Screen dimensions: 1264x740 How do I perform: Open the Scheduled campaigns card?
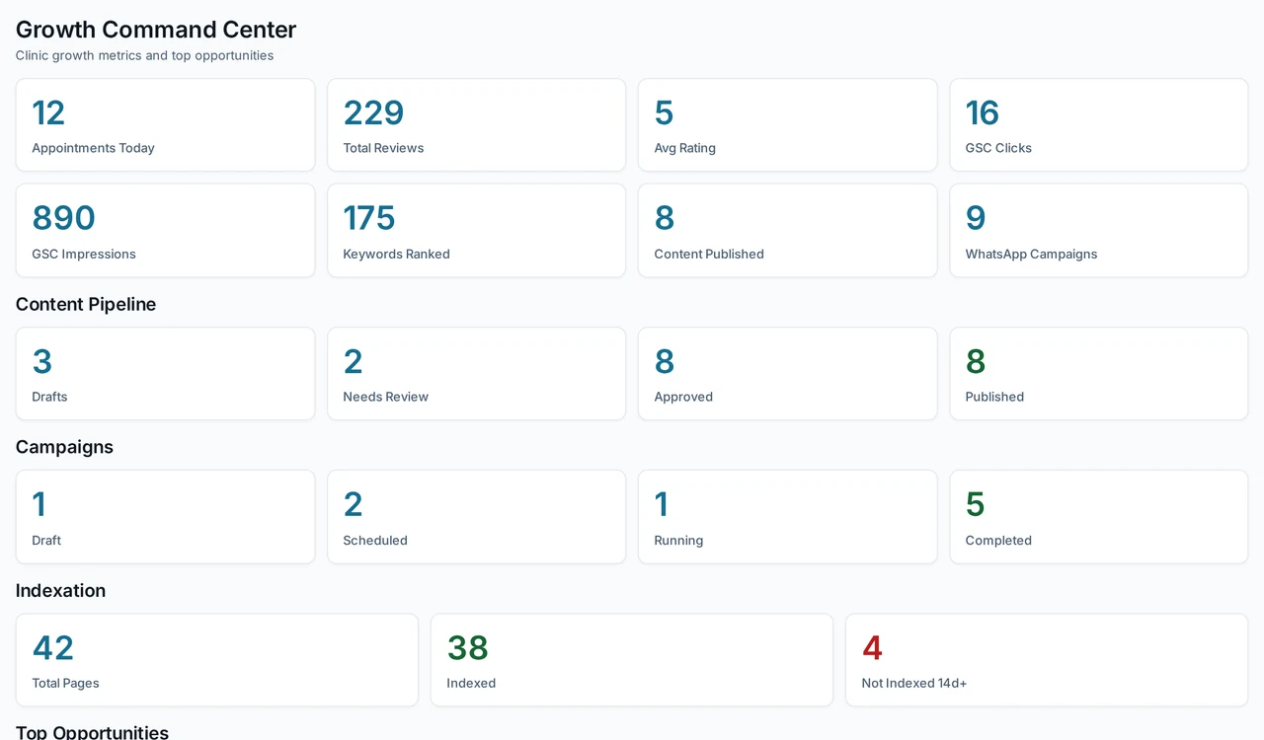point(476,517)
